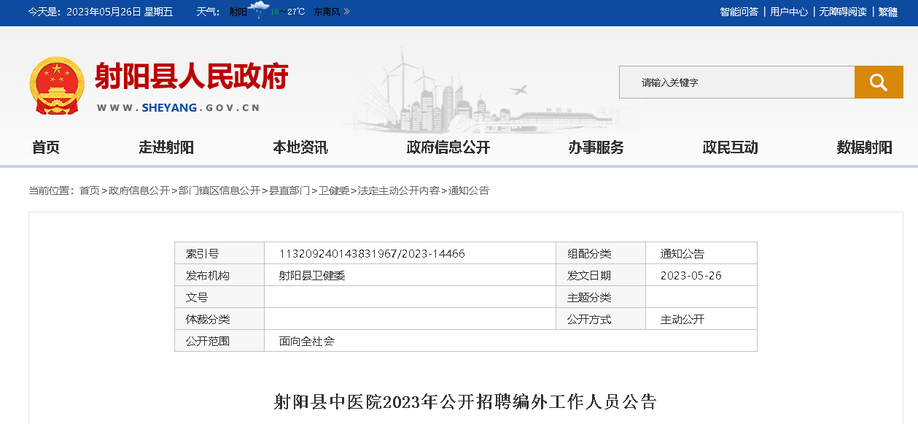The image size is (918, 424).
Task: Select 办事服务 navigation item
Action: (x=596, y=147)
